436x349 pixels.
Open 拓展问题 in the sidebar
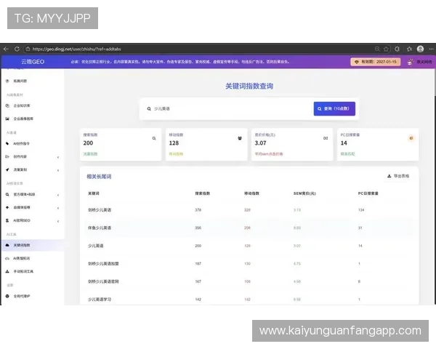20,81
